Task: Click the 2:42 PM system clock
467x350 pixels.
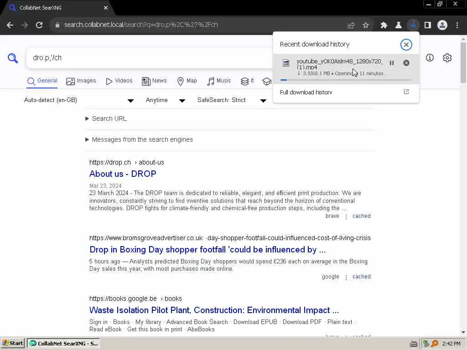Action: (x=451, y=344)
